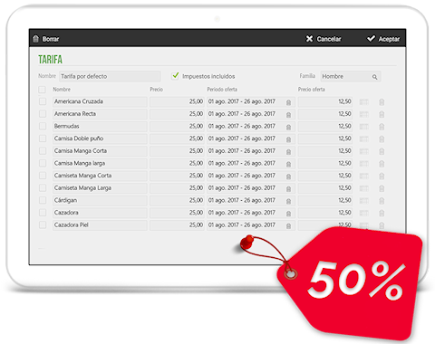Click the search magnifier in the Familia field
Viewport: 435px width, 344px height.
coord(374,77)
